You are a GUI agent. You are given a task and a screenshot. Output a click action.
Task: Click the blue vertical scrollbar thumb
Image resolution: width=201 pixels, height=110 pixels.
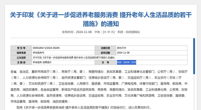click(x=194, y=56)
